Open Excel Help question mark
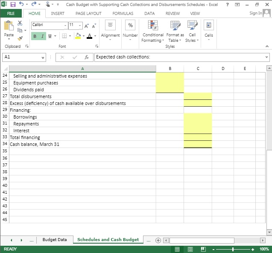Image resolution: width=272 pixels, height=253 pixels. point(227,5)
